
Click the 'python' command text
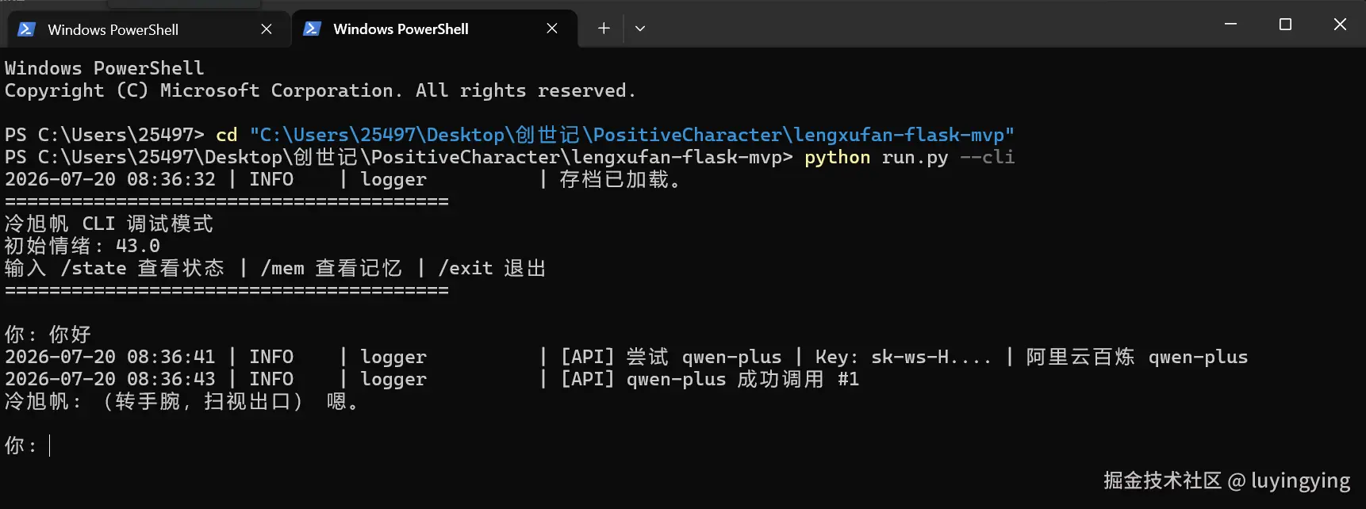(x=837, y=157)
